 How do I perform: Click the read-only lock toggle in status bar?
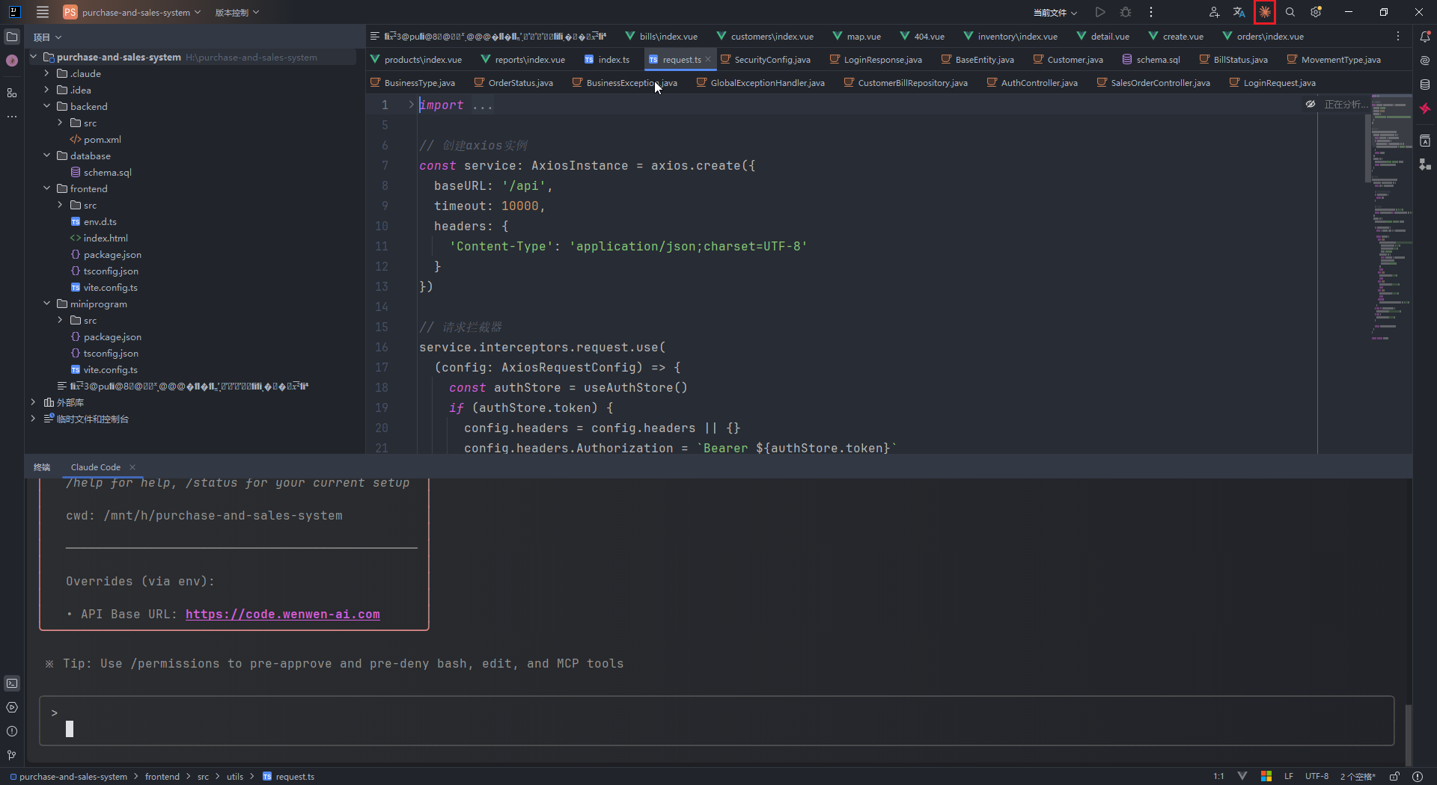point(1395,777)
